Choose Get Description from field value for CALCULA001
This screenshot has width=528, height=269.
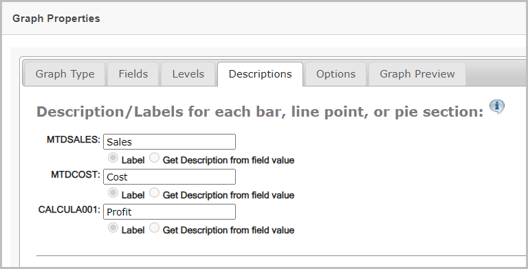click(x=154, y=228)
